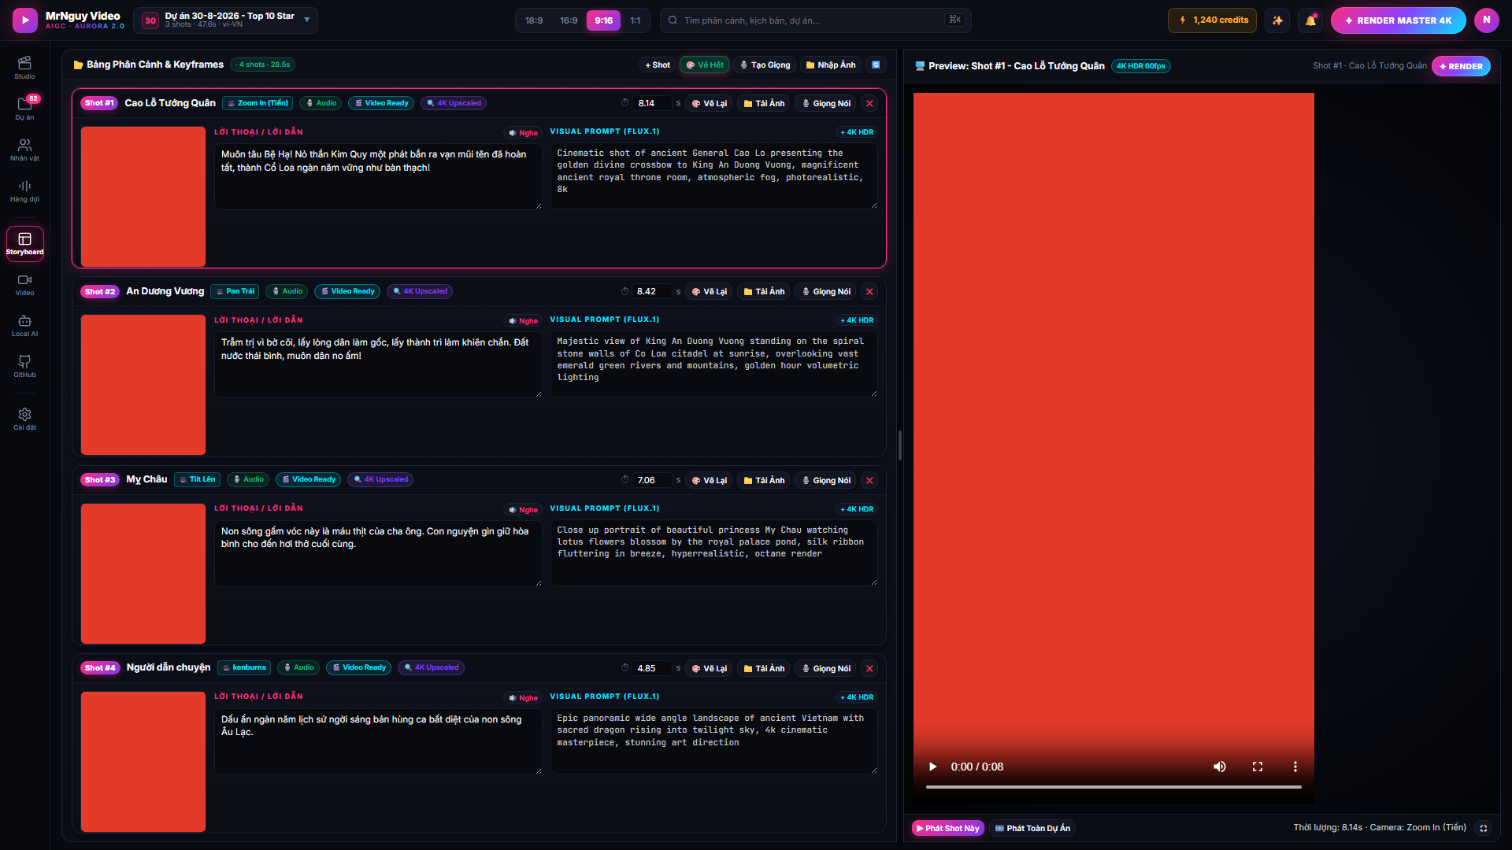1512x850 pixels.
Task: Switch to Storyboard tab in sidebar
Action: click(24, 244)
